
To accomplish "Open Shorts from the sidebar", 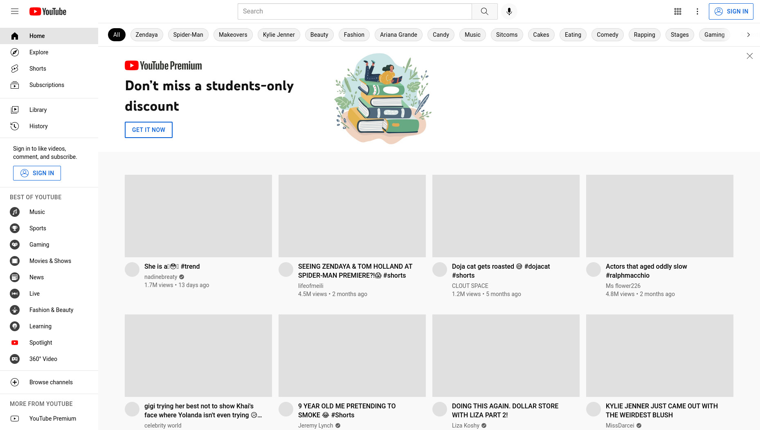I will point(49,69).
